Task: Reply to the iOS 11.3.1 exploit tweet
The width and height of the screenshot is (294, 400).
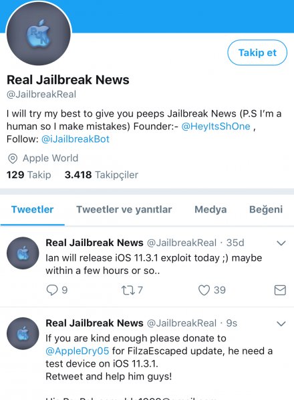Action: click(52, 290)
